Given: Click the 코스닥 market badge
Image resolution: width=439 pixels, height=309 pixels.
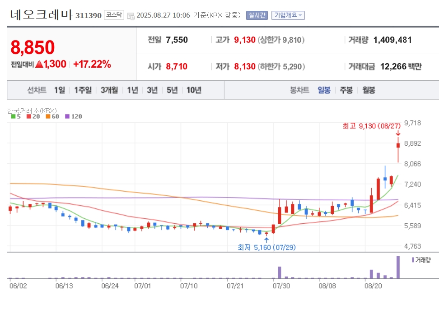Looking at the screenshot, I should coord(114,15).
